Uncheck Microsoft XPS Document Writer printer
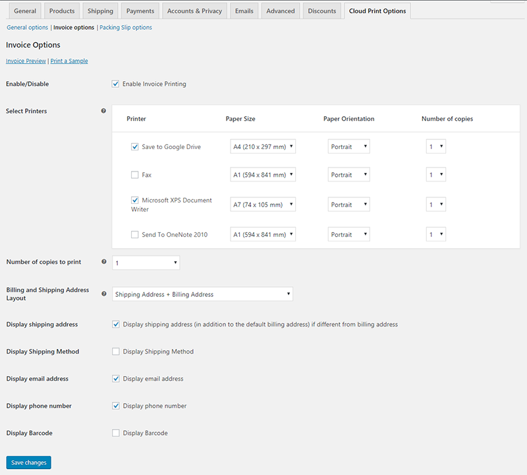527x475 pixels. pos(135,201)
